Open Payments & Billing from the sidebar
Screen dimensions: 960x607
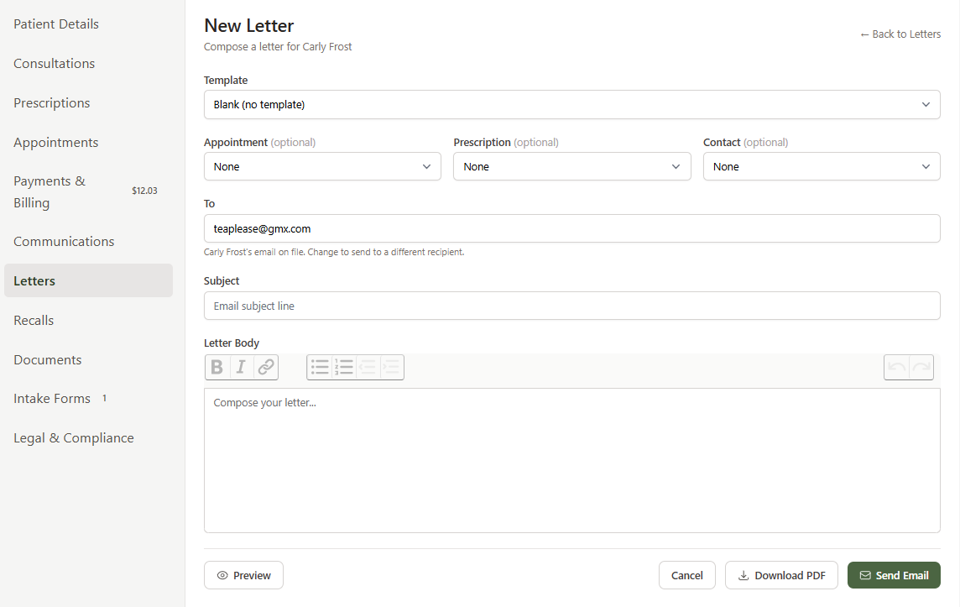click(x=50, y=191)
